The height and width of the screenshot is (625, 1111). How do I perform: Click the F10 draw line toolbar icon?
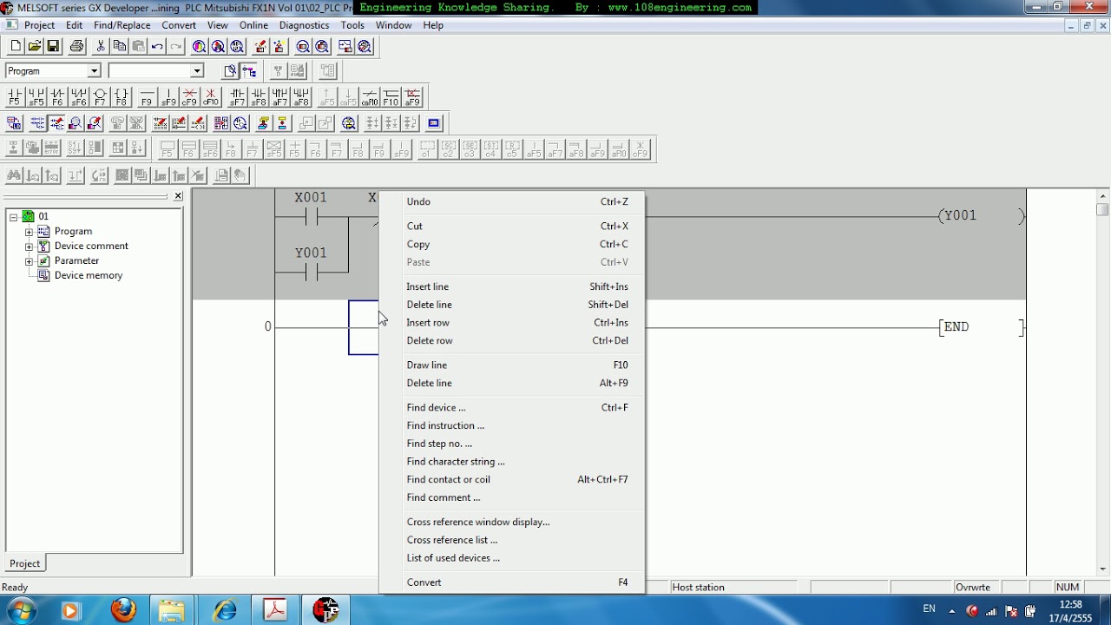[x=391, y=96]
